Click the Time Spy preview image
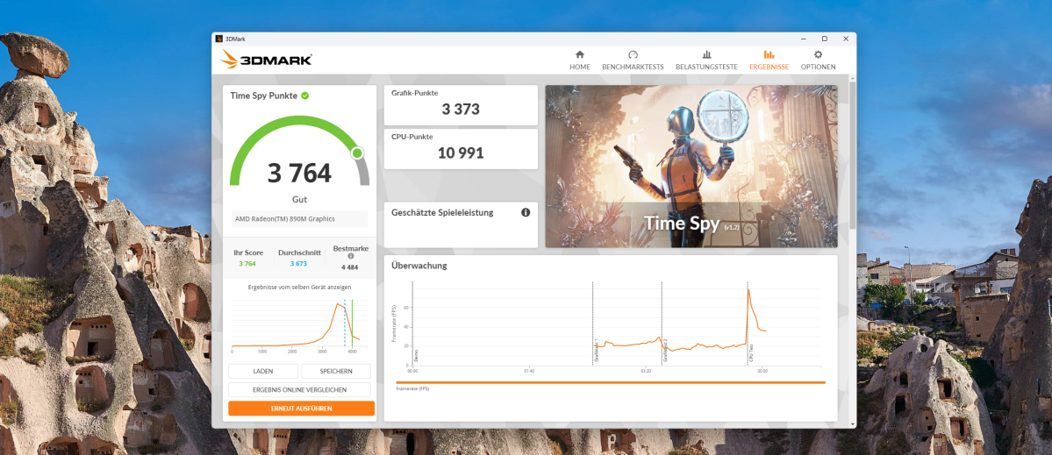 tap(691, 167)
